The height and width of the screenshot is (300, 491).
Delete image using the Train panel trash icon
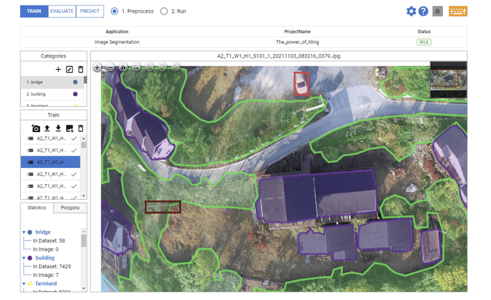[x=80, y=128]
